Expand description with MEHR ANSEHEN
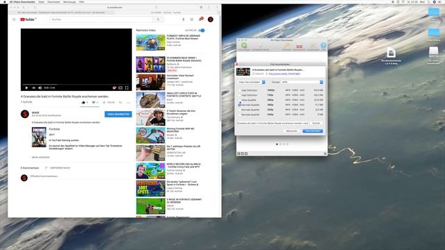 (40, 158)
